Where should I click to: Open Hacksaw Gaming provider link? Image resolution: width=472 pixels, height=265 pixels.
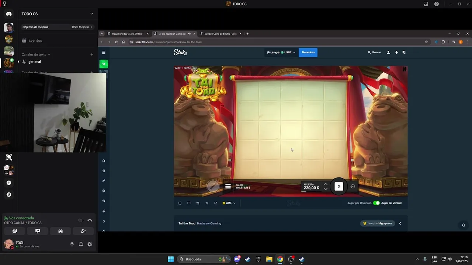click(209, 223)
